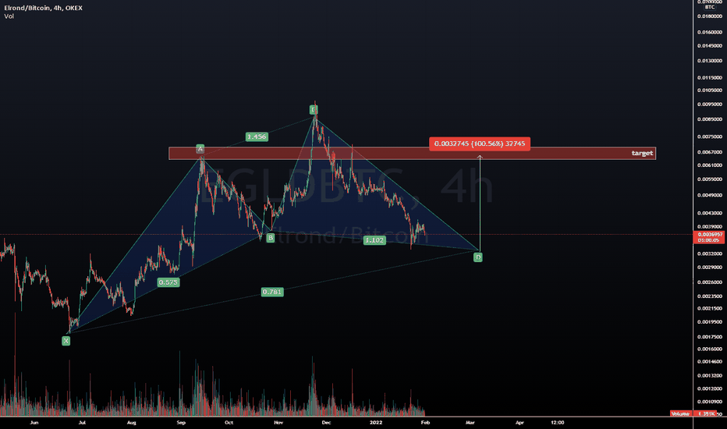Click the 0.0055000 price axis value

pyautogui.click(x=710, y=179)
